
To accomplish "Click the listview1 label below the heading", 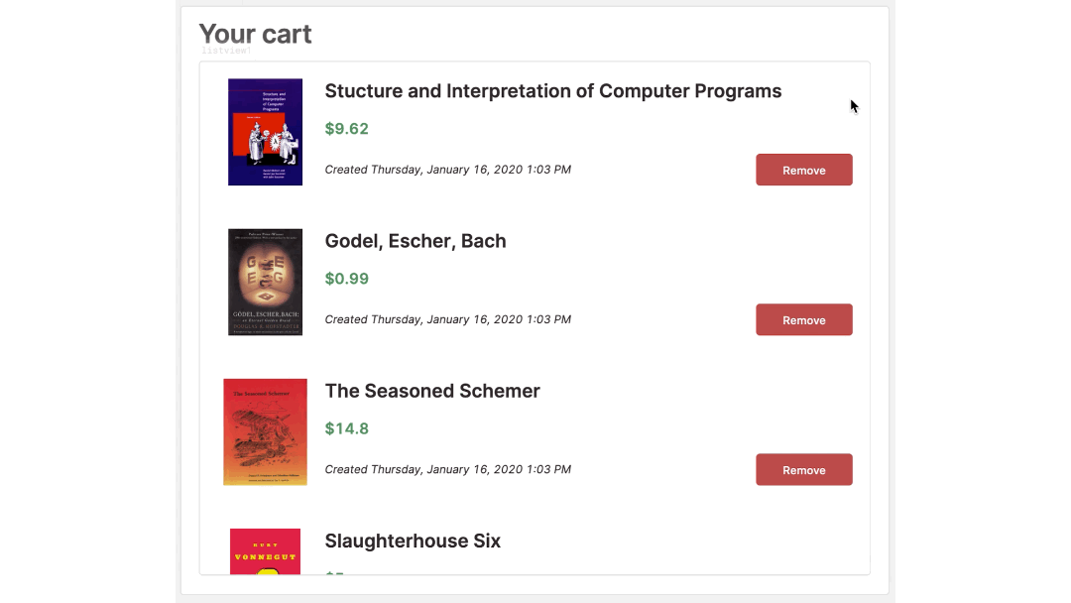I will (226, 51).
